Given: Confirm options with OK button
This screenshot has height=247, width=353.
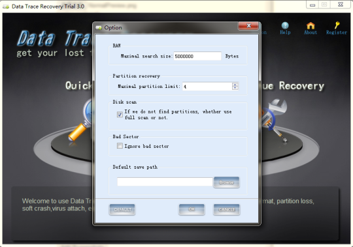Looking at the screenshot, I should pyautogui.click(x=192, y=209).
